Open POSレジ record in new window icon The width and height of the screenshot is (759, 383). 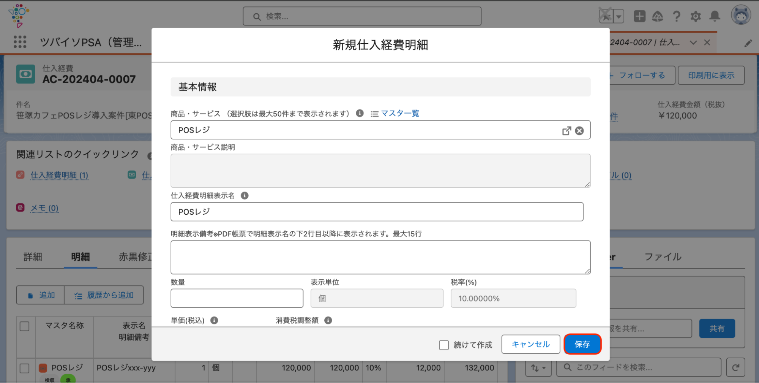(566, 131)
